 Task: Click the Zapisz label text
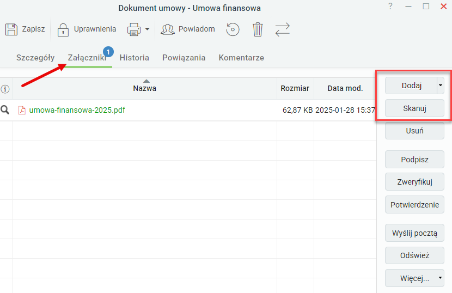tap(33, 29)
